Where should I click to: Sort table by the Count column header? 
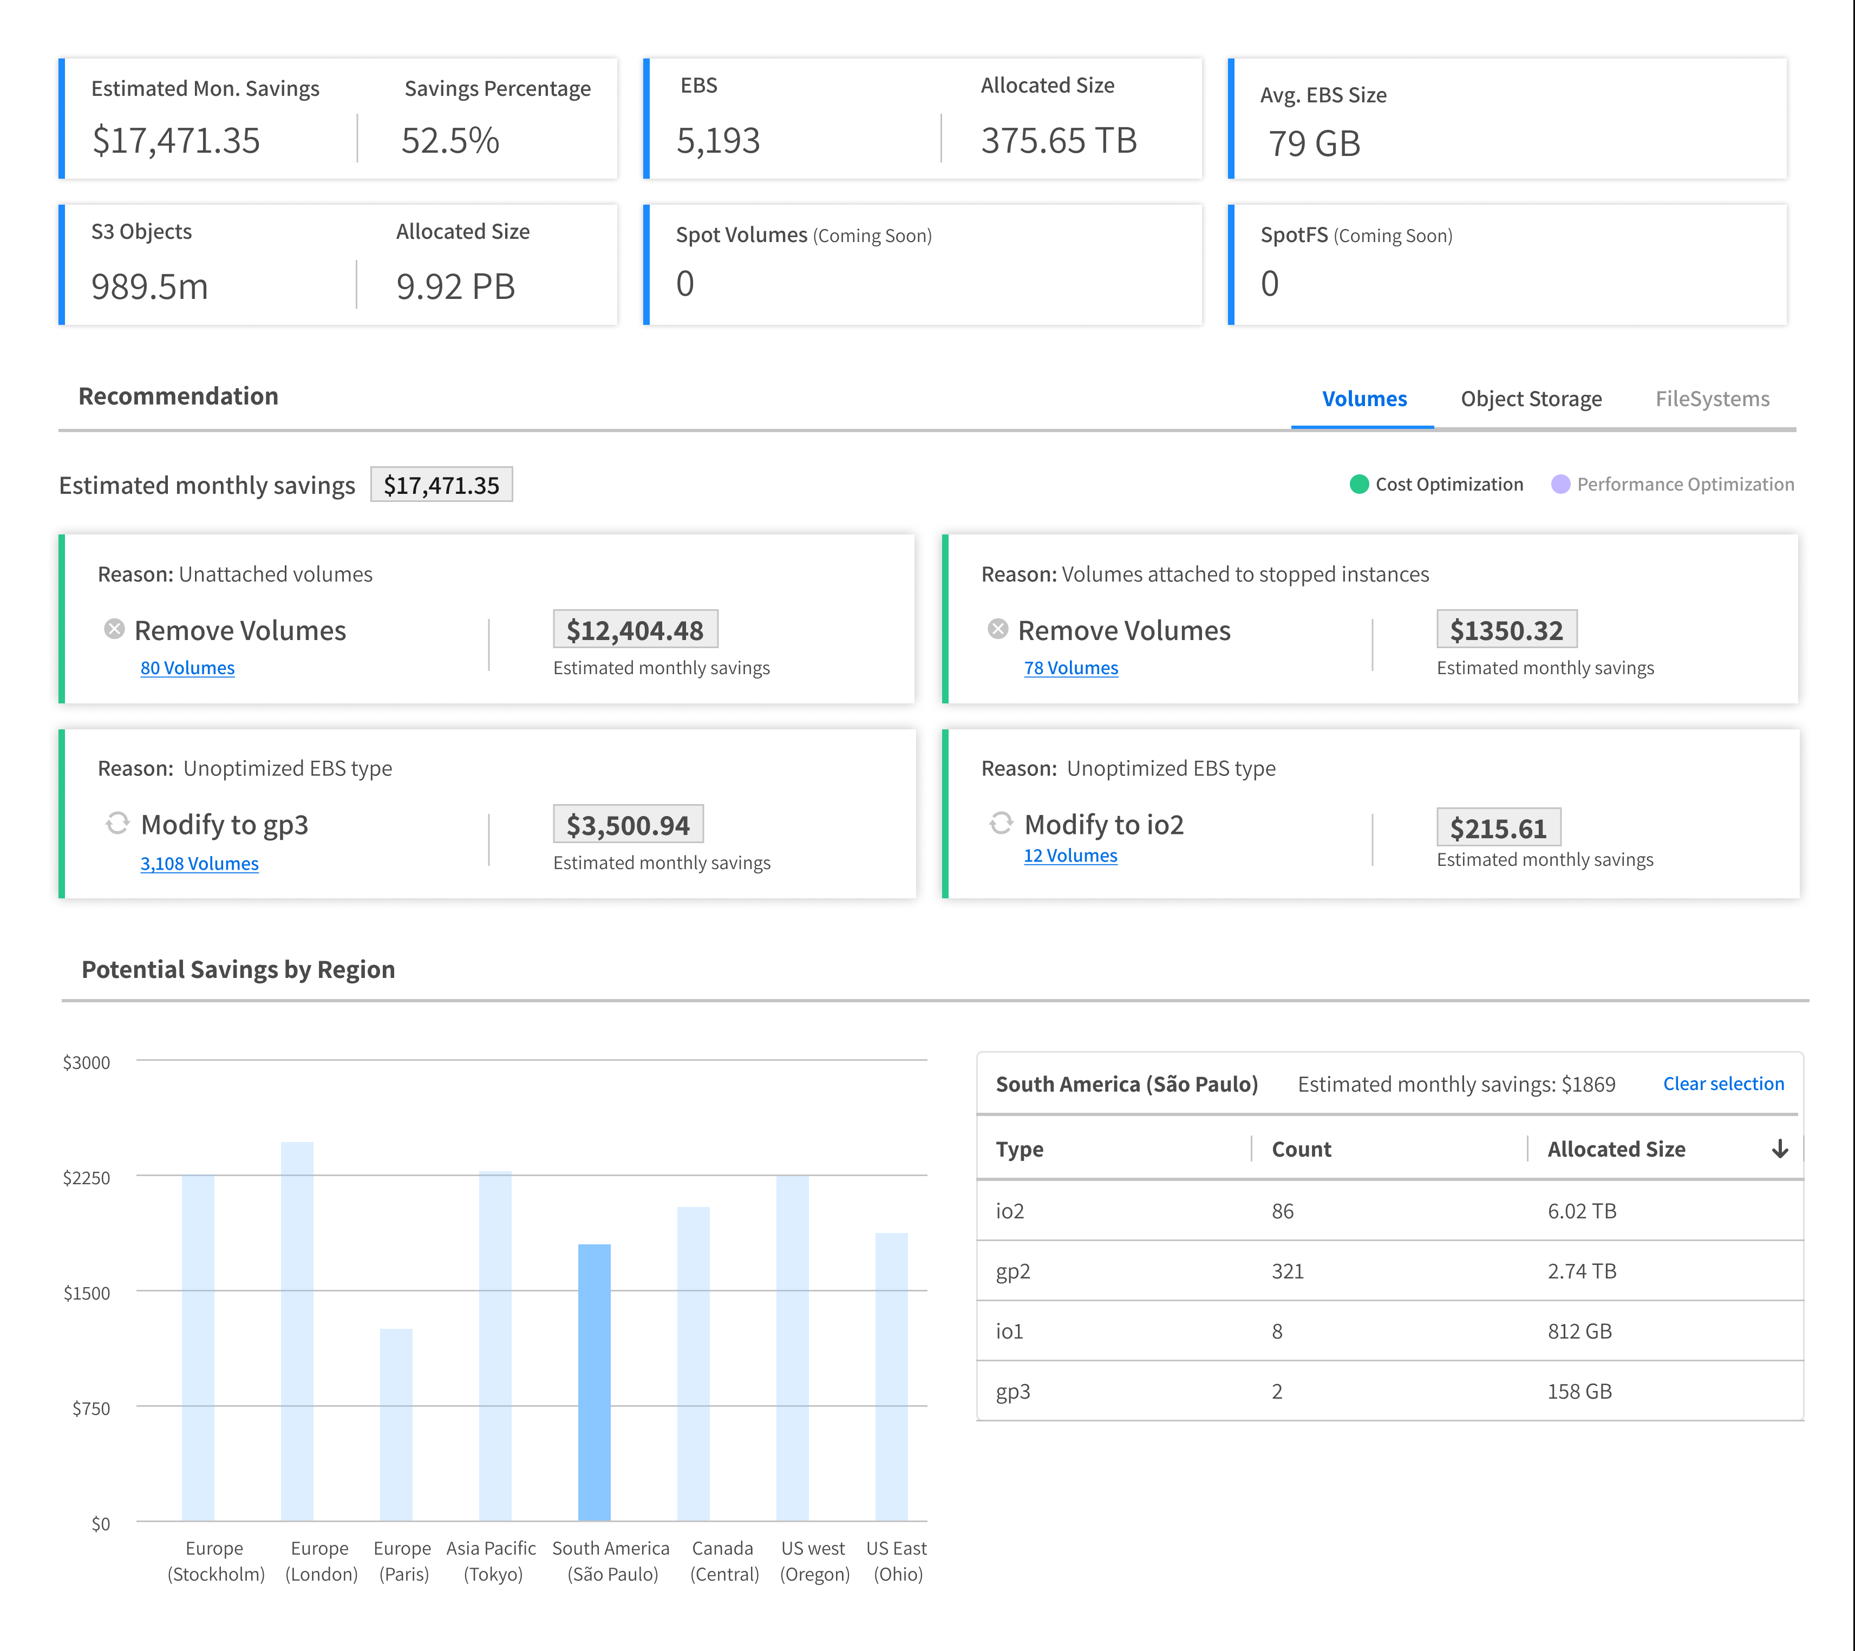tap(1301, 1149)
